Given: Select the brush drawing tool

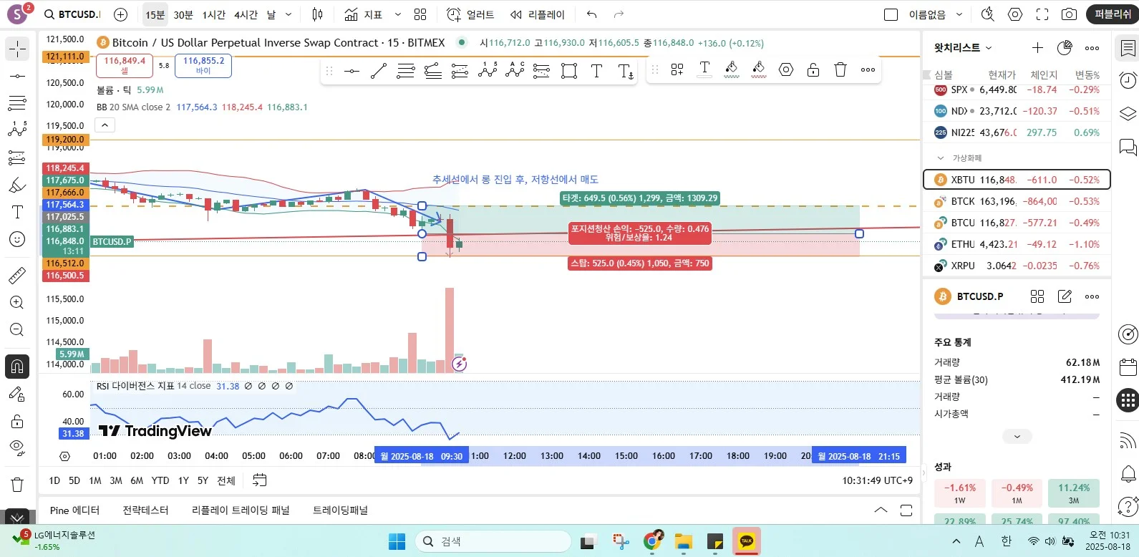Looking at the screenshot, I should 17,185.
